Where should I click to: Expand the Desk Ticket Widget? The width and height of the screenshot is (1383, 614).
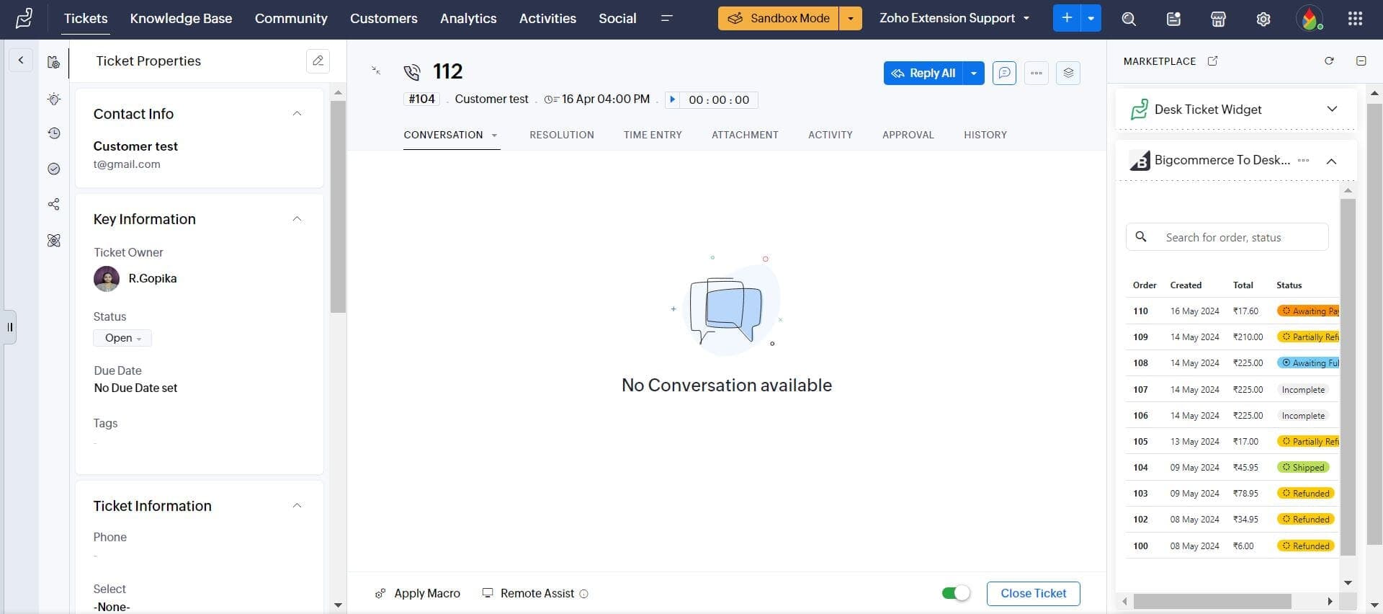tap(1332, 110)
